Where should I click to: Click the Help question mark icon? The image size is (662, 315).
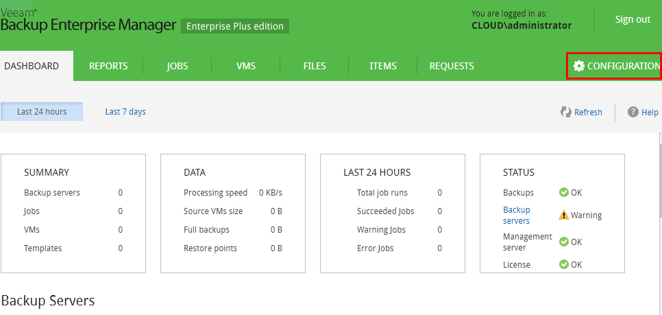pos(633,112)
